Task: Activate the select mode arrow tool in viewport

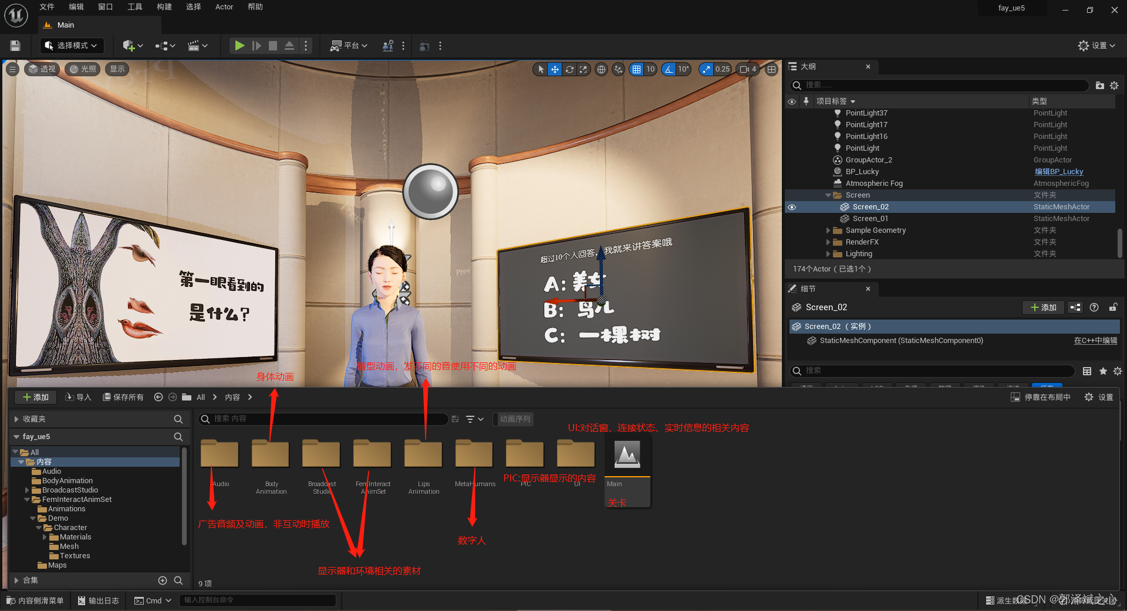Action: (x=541, y=69)
